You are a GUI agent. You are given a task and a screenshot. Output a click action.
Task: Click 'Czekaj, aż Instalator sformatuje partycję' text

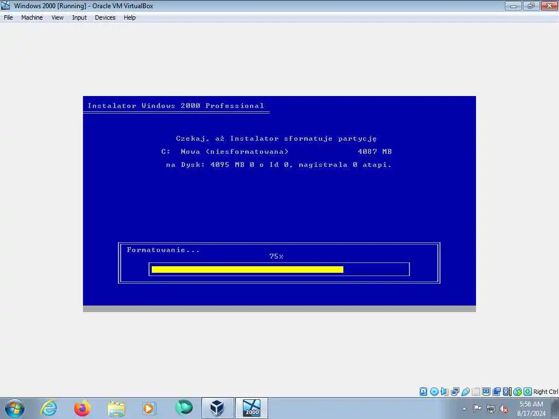[276, 139]
